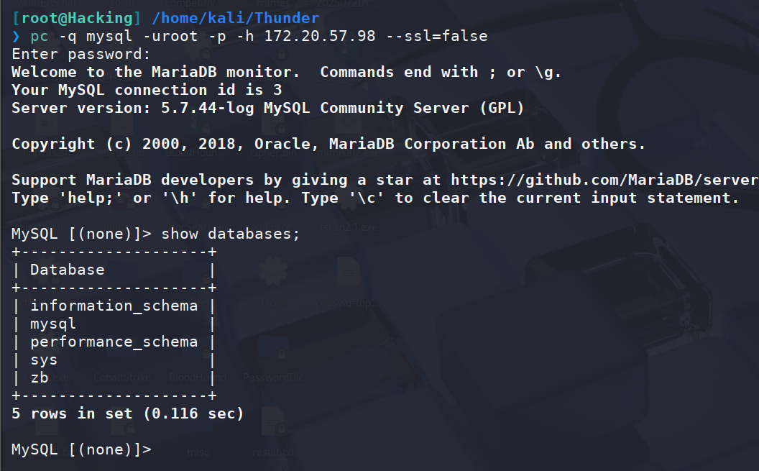Click the 'Welcome to the MariaDB monitor.' text
This screenshot has width=759, height=471.
point(155,72)
